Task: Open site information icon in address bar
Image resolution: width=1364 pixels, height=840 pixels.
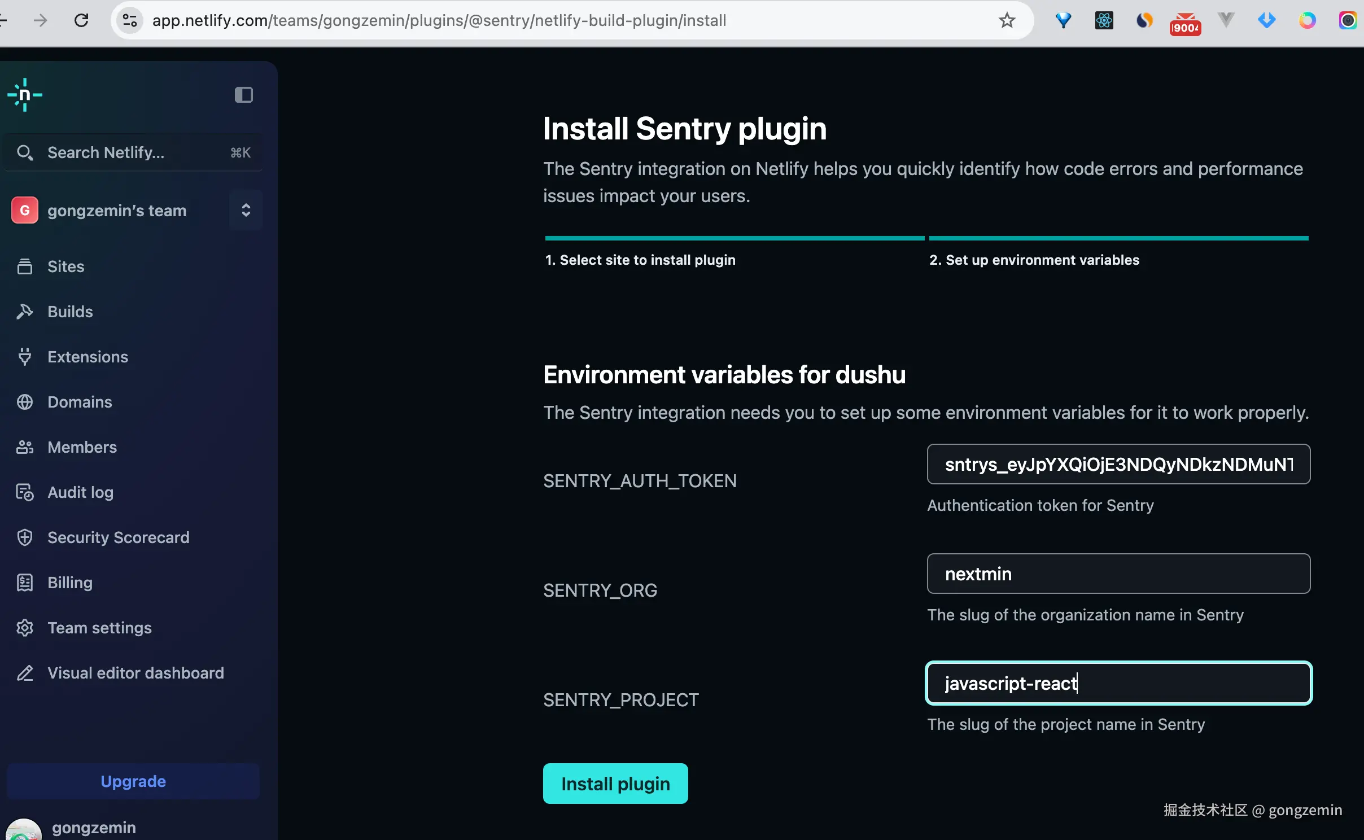Action: pos(130,20)
